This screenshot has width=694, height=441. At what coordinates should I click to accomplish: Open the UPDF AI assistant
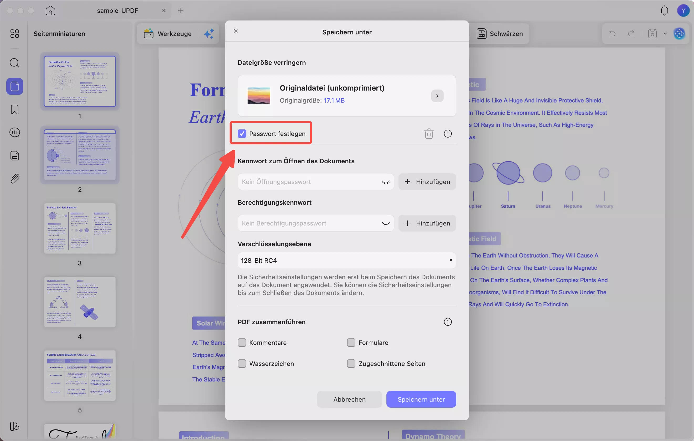pyautogui.click(x=680, y=33)
